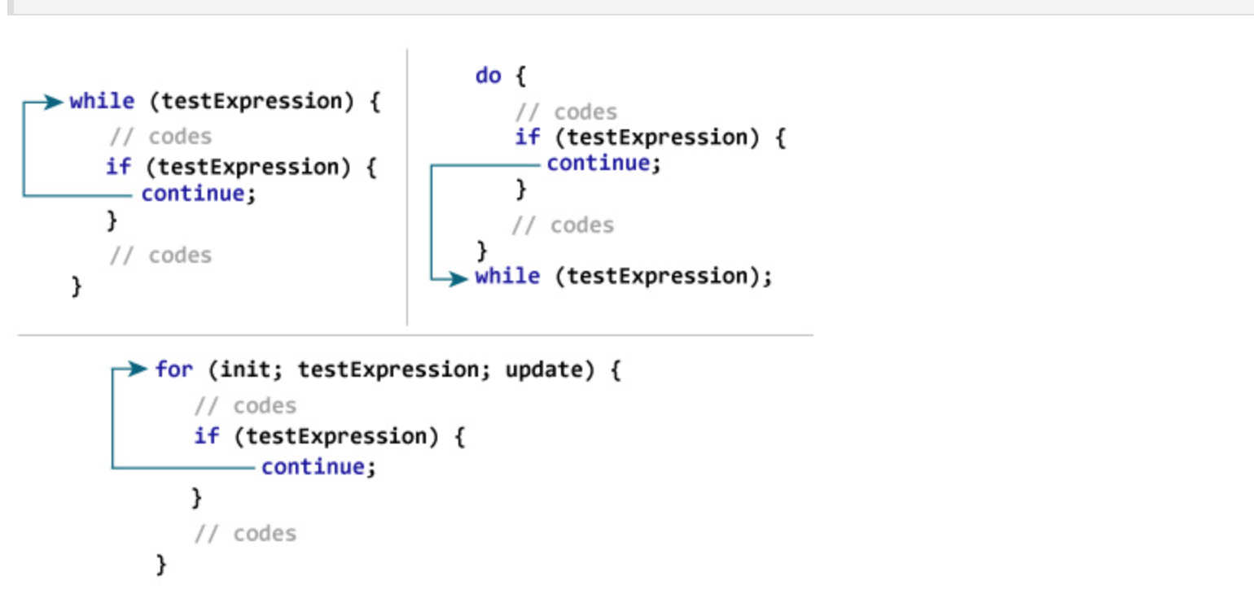Click the 'if' keyword in the for loop

[x=206, y=437]
